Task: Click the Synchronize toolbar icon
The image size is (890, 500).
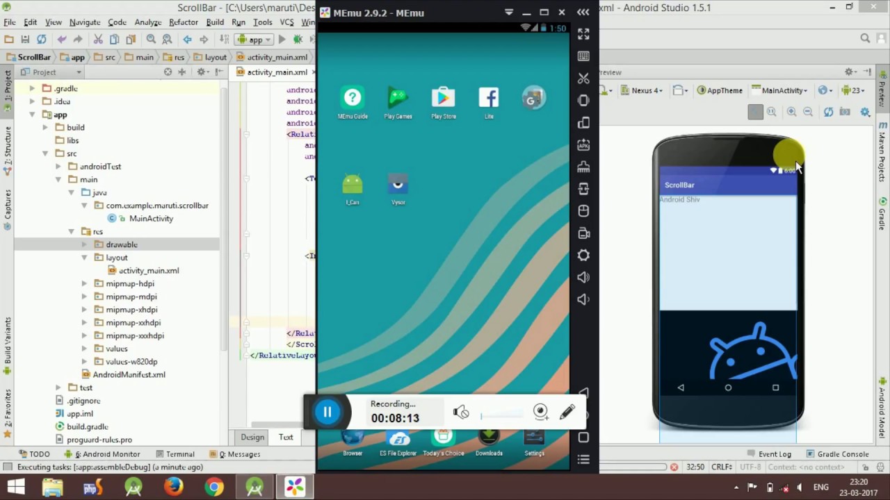Action: point(42,40)
